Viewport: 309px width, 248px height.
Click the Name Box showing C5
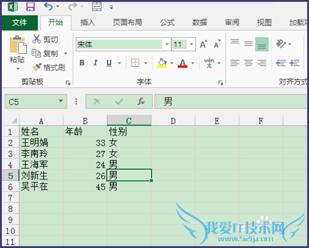(x=36, y=101)
